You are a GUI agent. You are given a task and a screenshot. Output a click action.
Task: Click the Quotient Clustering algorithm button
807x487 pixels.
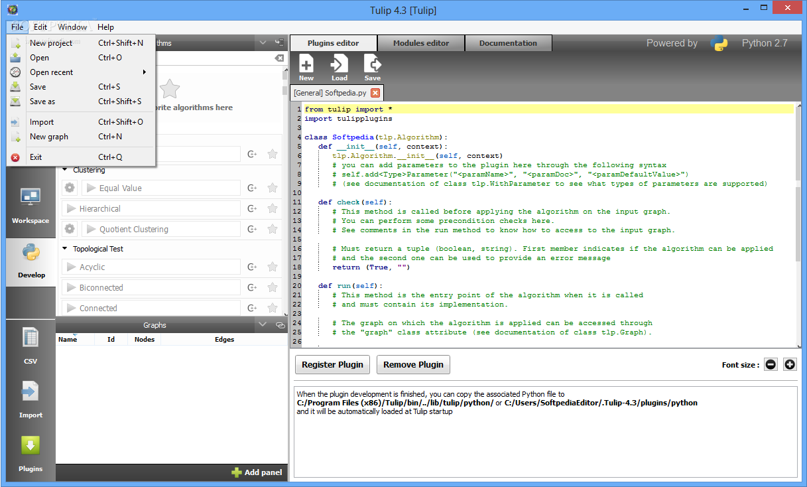tap(161, 229)
